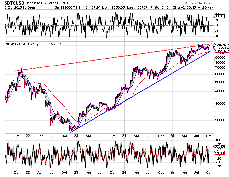Image resolution: width=229 pixels, height=177 pixels.
Task: Click the 'Bitcoin to US Dollar' description text
Action: (x=41, y=2)
